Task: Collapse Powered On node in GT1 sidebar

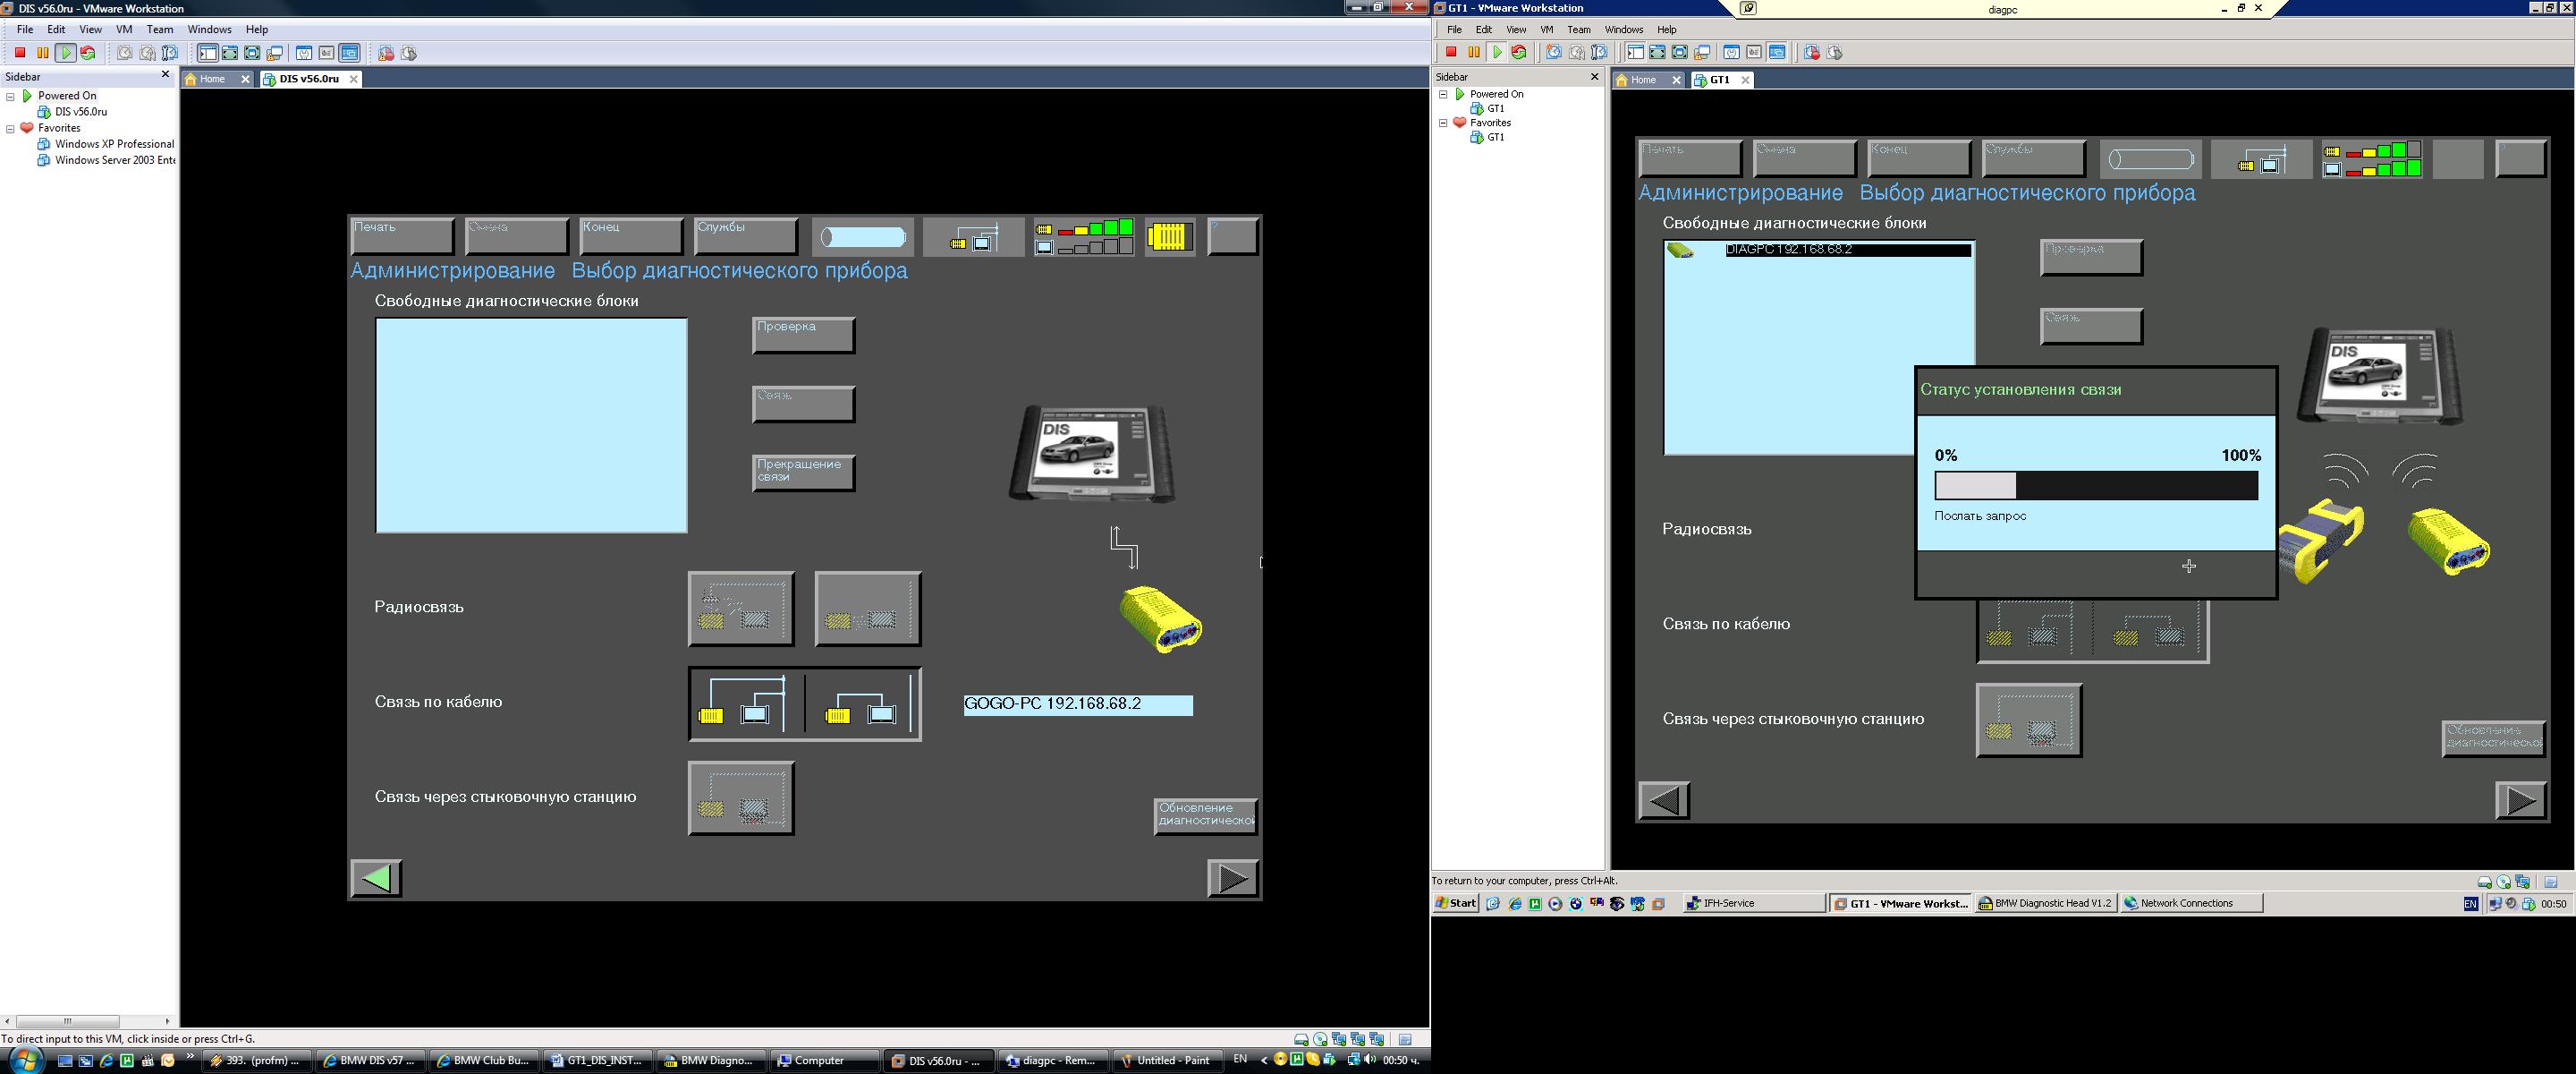Action: pos(1443,94)
